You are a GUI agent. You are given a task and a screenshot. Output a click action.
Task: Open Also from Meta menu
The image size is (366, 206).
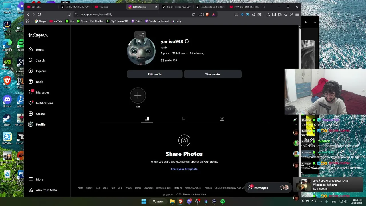tap(43, 190)
